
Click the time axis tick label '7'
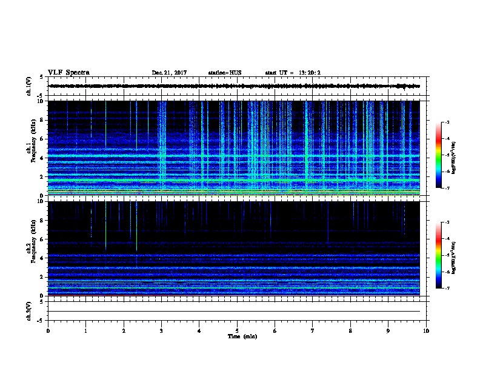313,331
